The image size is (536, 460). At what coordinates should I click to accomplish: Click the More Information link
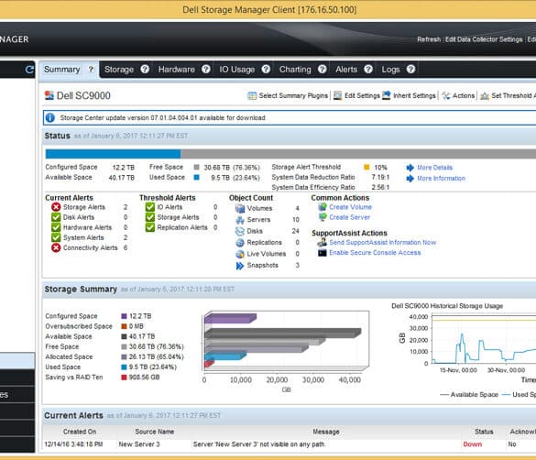point(441,179)
